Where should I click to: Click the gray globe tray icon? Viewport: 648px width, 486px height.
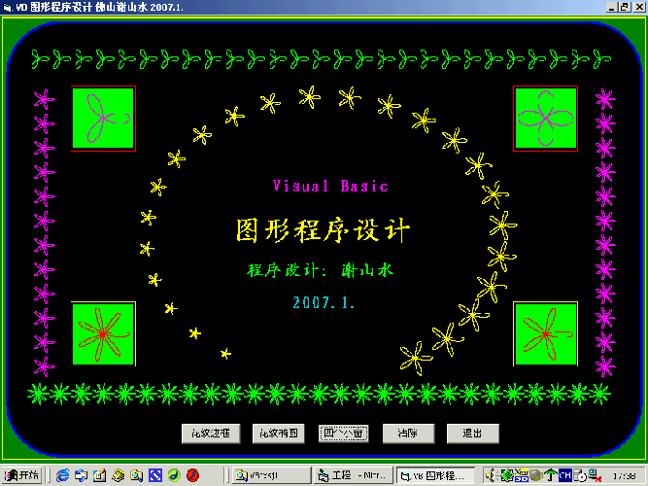536,475
